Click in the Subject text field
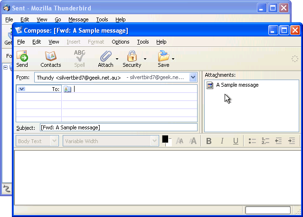The image size is (303, 217). pyautogui.click(x=118, y=127)
